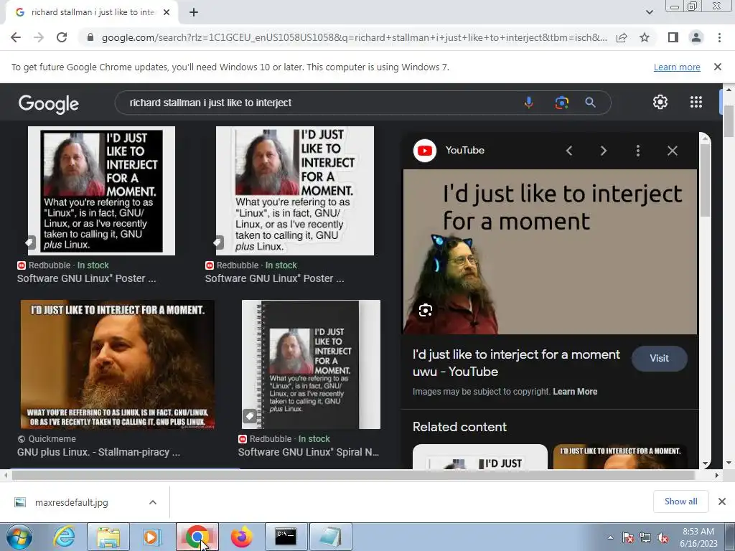Search inside the image with Lens icon
Screen dimensions: 735x551
pyautogui.click(x=425, y=310)
